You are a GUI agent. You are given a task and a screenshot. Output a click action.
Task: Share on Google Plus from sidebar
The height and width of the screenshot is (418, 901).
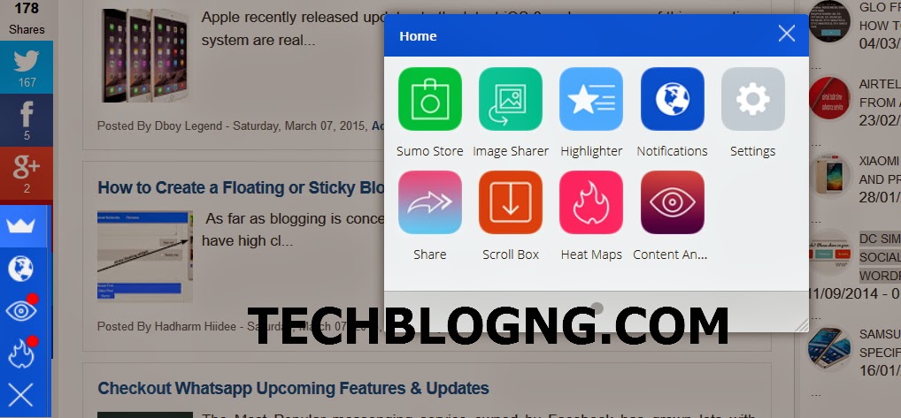(27, 173)
